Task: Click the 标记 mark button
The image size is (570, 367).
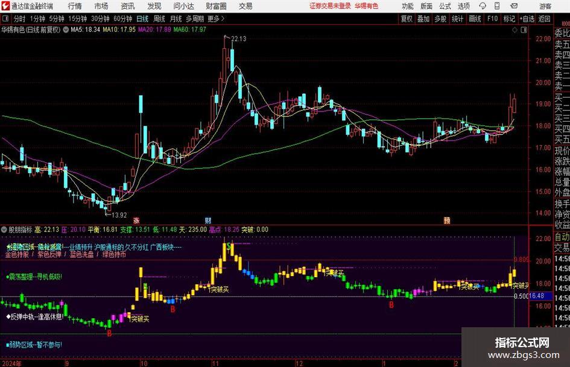Action: [509, 19]
